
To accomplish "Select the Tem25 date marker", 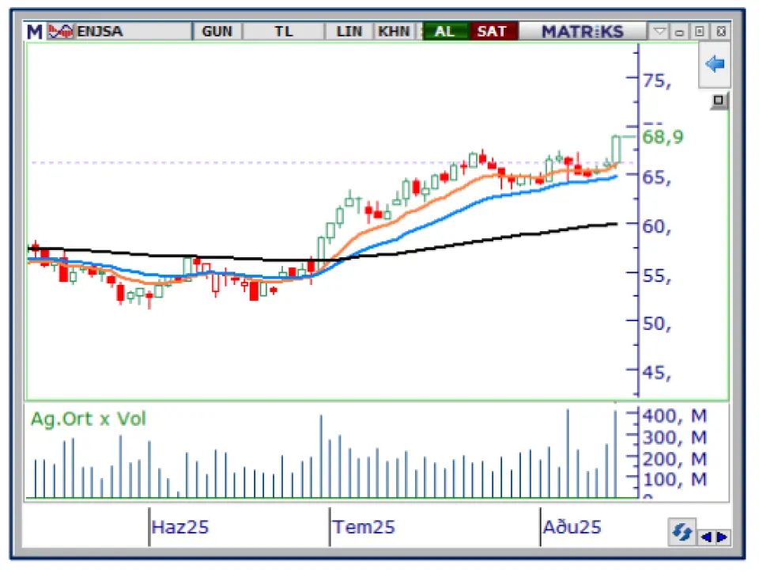I will coord(364,527).
